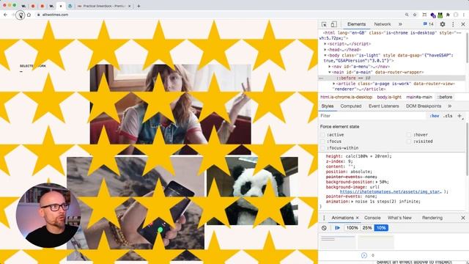
Task: Select the ::before breadcrumb
Action: 445,98
